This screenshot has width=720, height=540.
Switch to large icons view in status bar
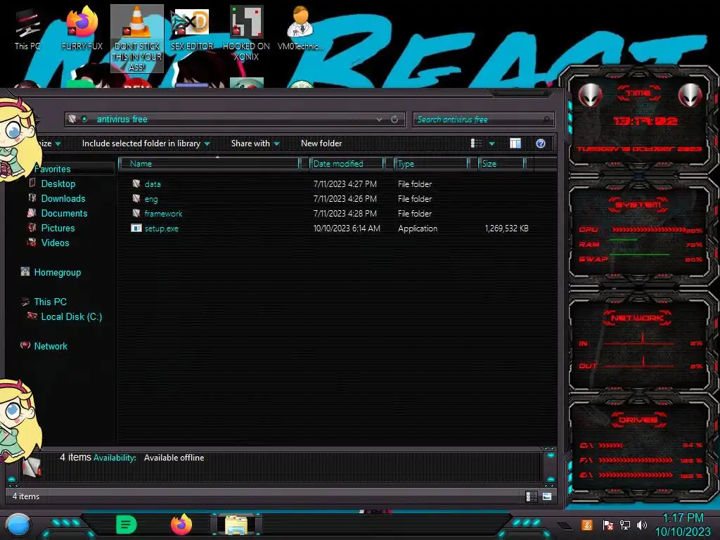tap(547, 496)
